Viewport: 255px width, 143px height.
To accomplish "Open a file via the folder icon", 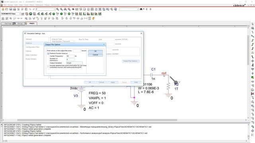I will click(x=7, y=9).
